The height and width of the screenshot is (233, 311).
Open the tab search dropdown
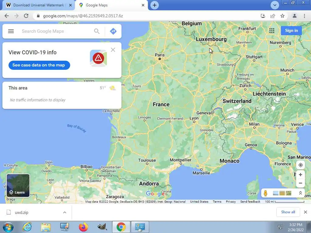[x=275, y=5]
